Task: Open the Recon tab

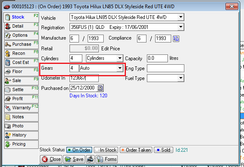Action: click(21, 54)
